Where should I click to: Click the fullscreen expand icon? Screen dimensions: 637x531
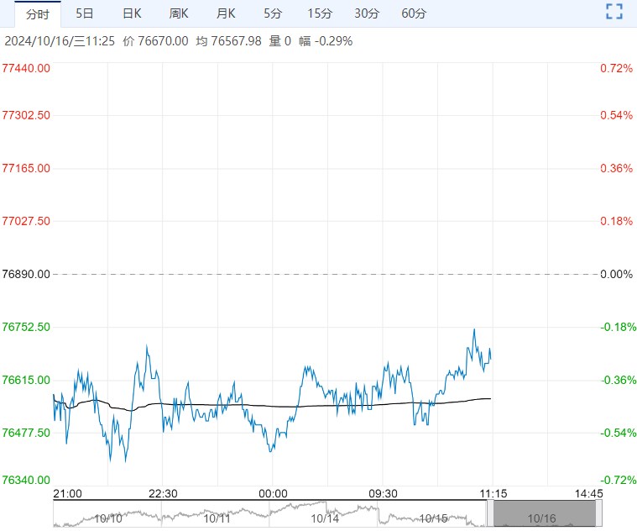614,11
